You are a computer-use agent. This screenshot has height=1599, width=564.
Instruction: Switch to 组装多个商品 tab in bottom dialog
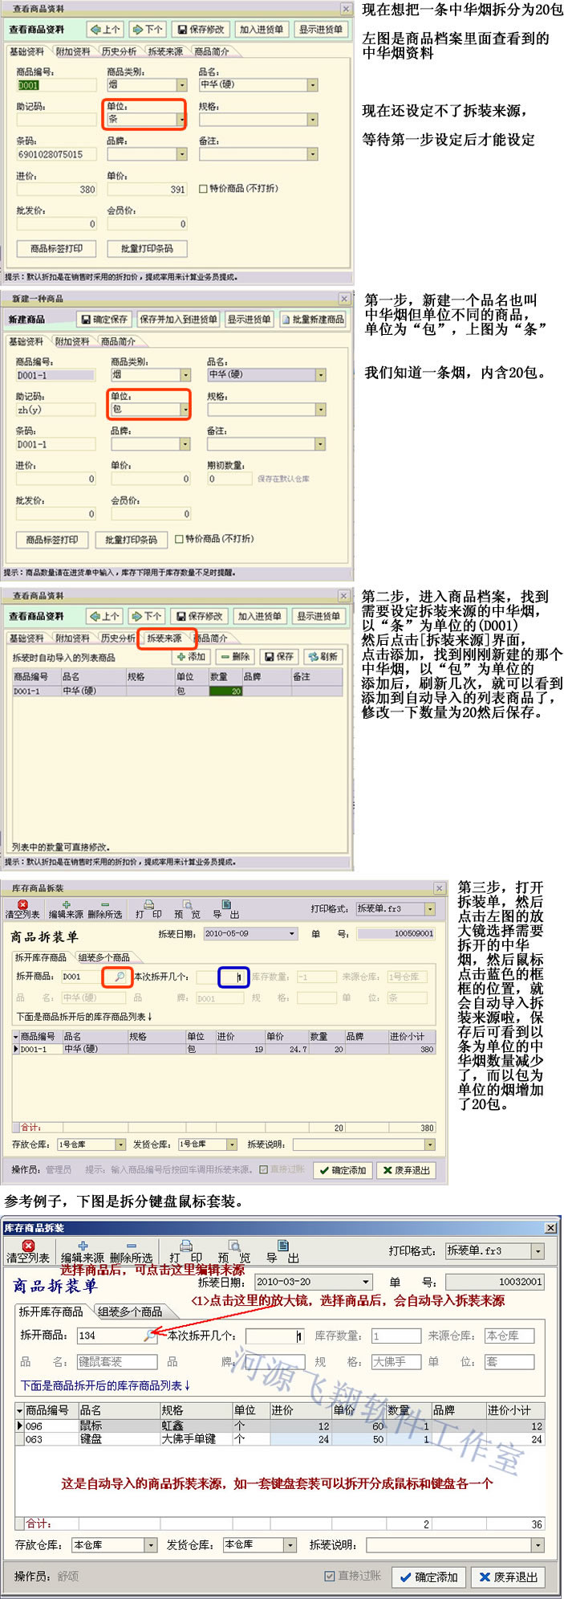tap(130, 1311)
